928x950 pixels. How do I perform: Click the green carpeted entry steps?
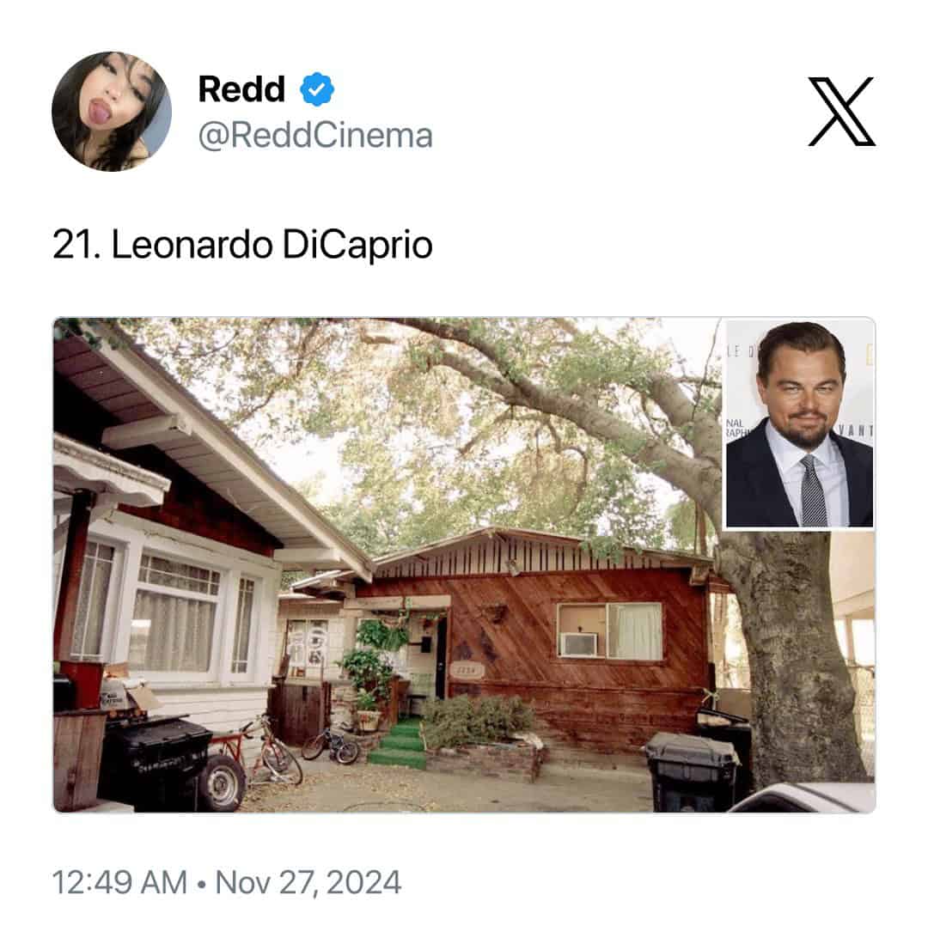(398, 743)
